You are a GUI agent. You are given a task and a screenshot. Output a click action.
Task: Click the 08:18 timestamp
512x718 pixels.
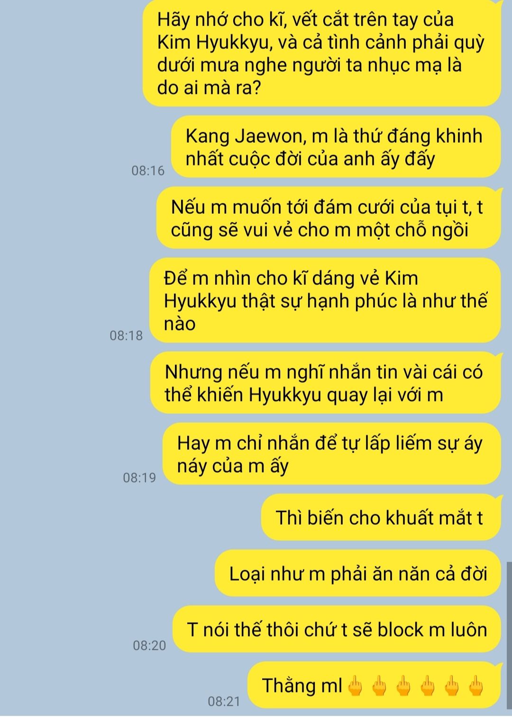tap(126, 336)
